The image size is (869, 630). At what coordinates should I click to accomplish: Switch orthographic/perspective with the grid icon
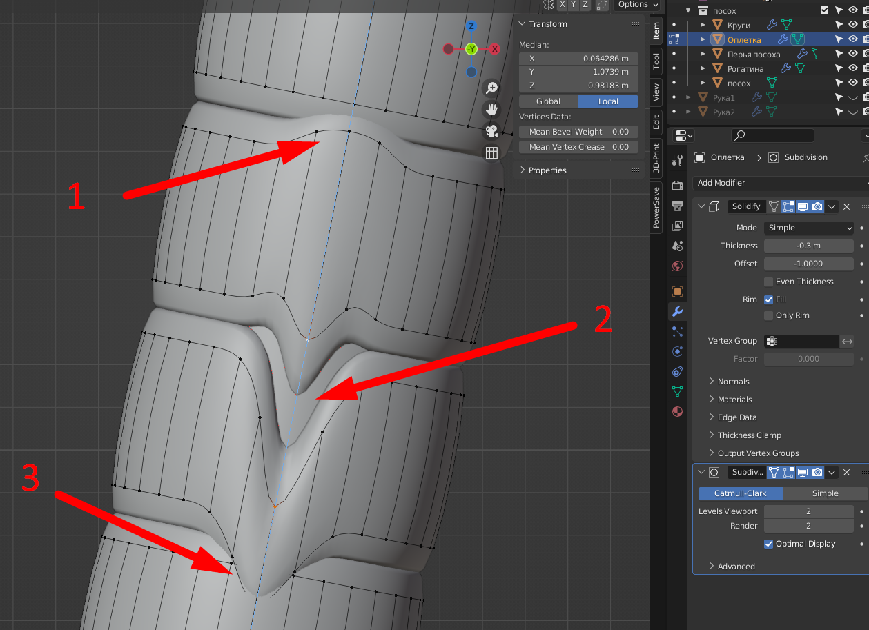pyautogui.click(x=491, y=153)
